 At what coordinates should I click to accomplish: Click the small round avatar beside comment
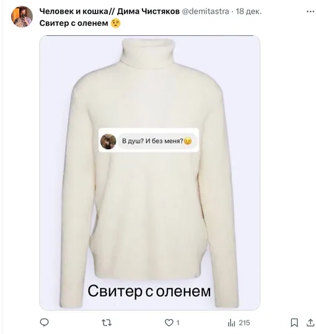pyautogui.click(x=108, y=141)
